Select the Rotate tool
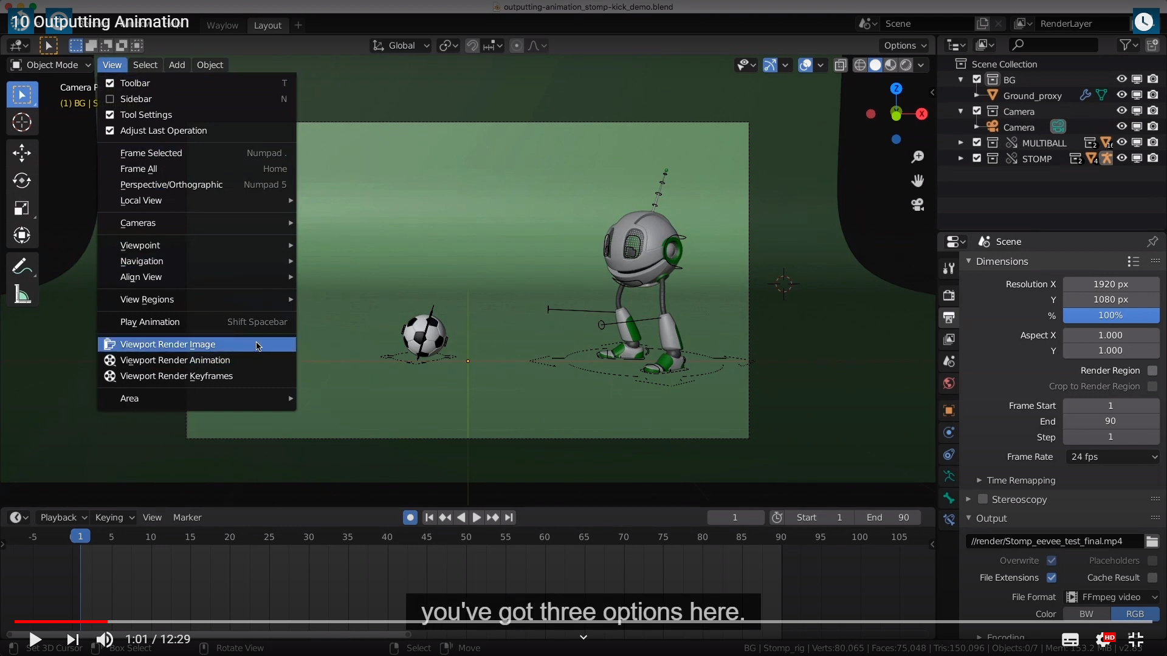1167x656 pixels. 22,180
